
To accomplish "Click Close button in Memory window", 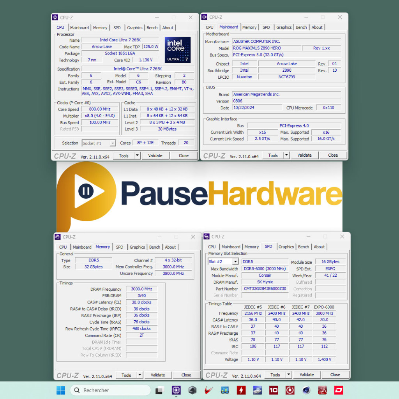I will pos(186,375).
